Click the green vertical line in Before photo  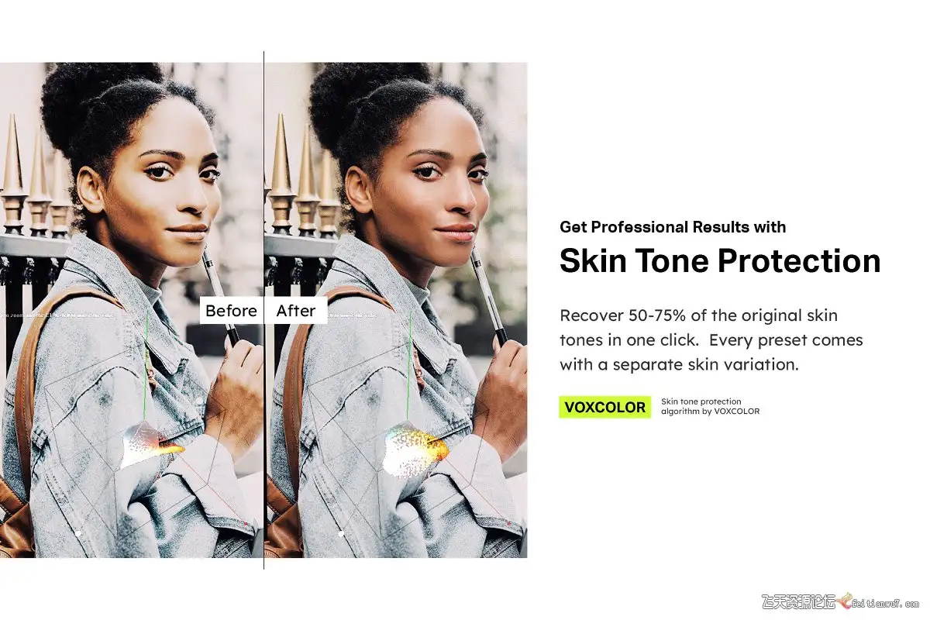pos(146,364)
